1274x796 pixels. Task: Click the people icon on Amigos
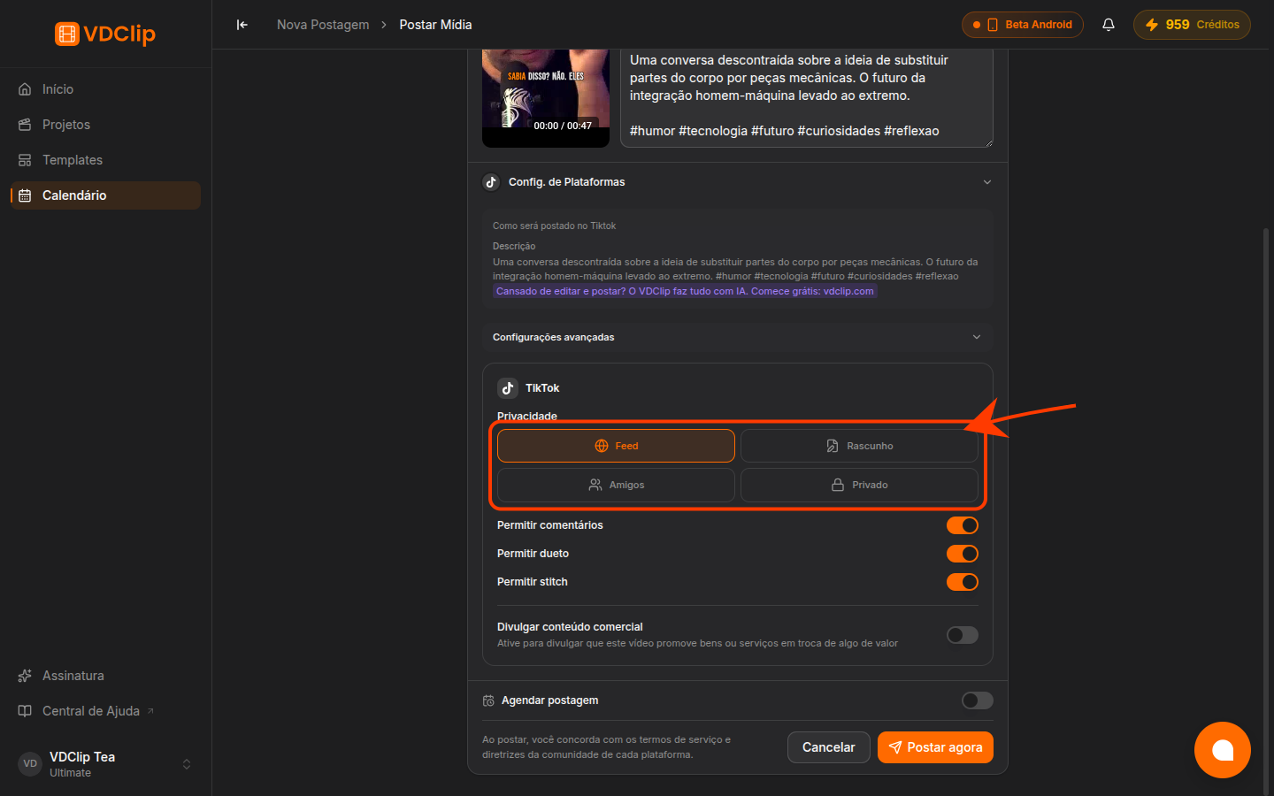[x=595, y=485]
